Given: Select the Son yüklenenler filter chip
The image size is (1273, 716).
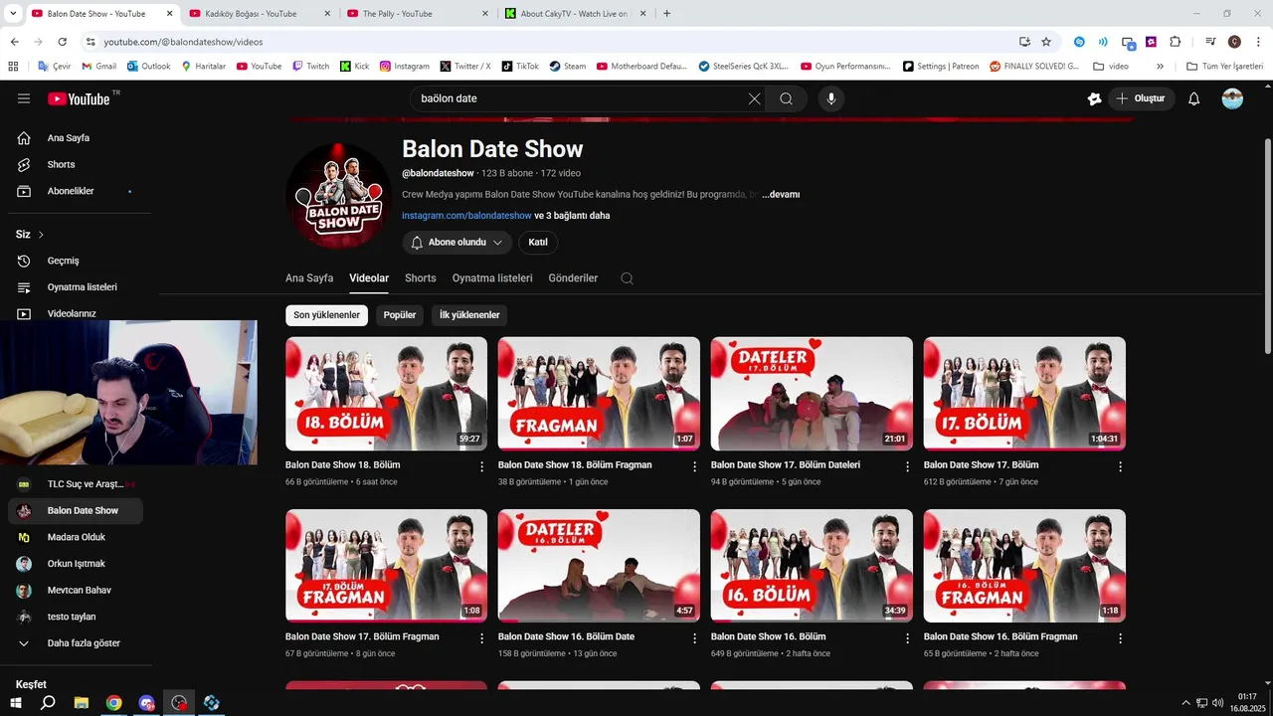Looking at the screenshot, I should pos(326,315).
